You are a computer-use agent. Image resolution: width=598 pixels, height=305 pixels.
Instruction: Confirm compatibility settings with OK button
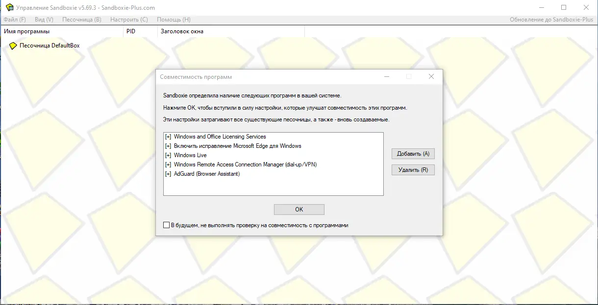coord(299,210)
